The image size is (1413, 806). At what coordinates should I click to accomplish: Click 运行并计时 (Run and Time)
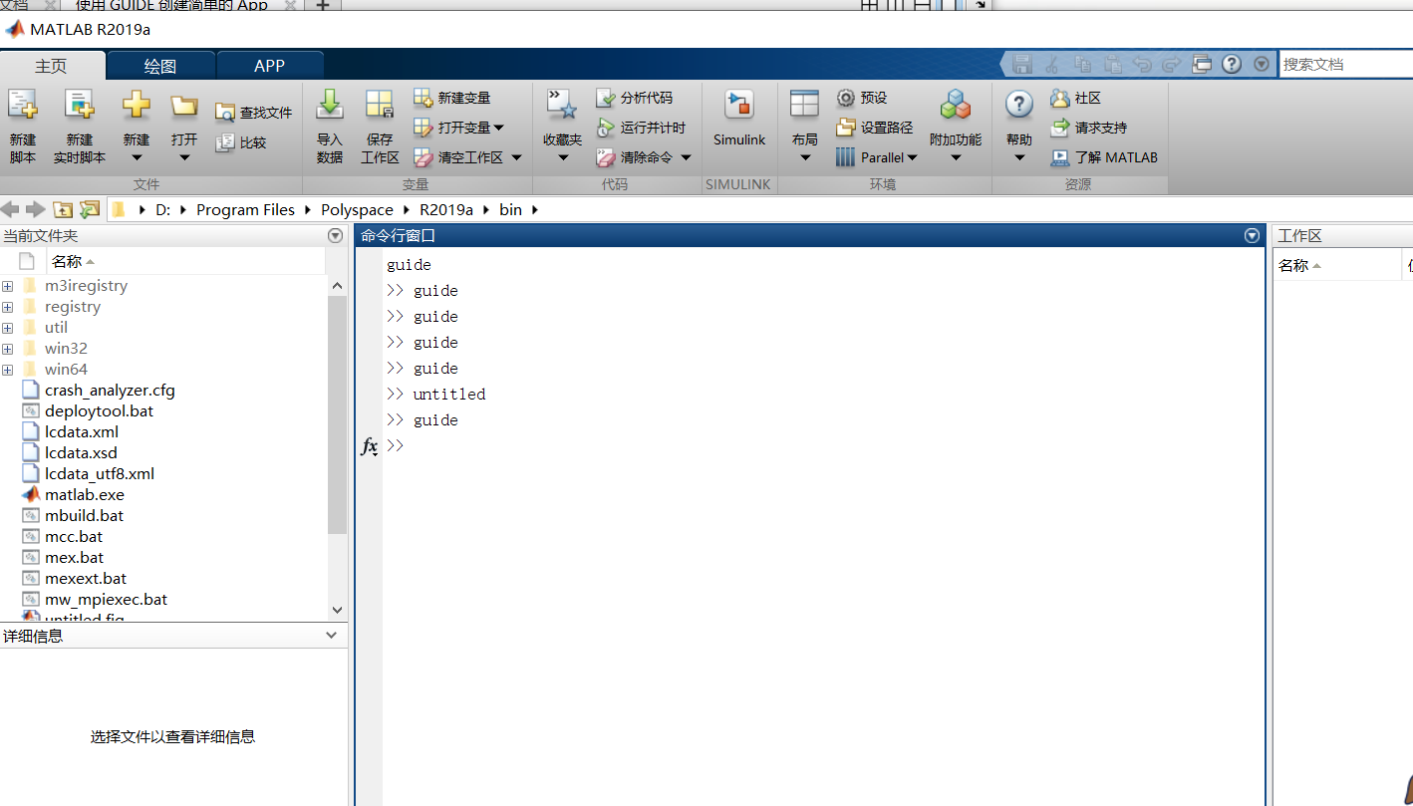point(641,128)
